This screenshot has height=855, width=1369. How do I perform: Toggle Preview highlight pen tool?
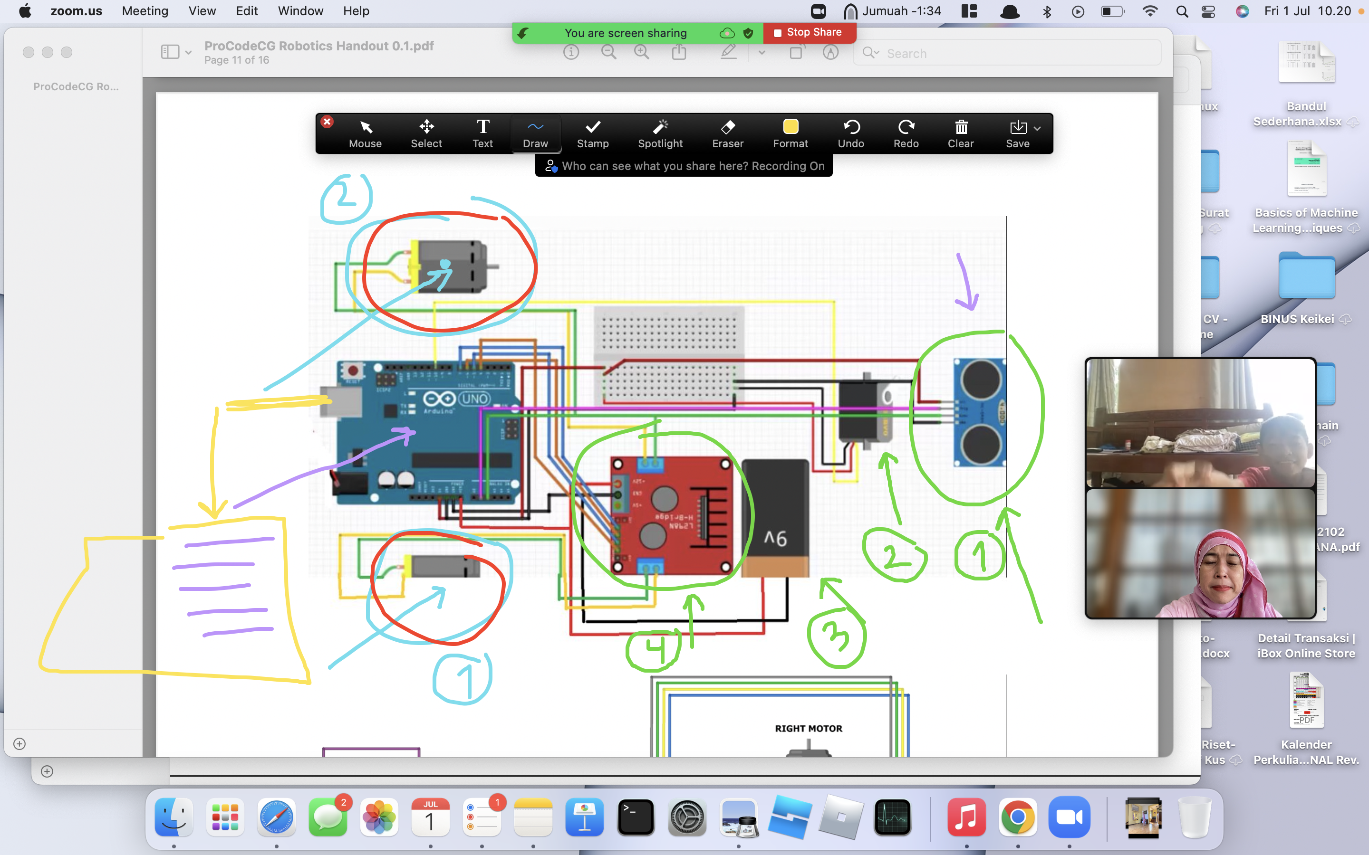[x=729, y=53]
